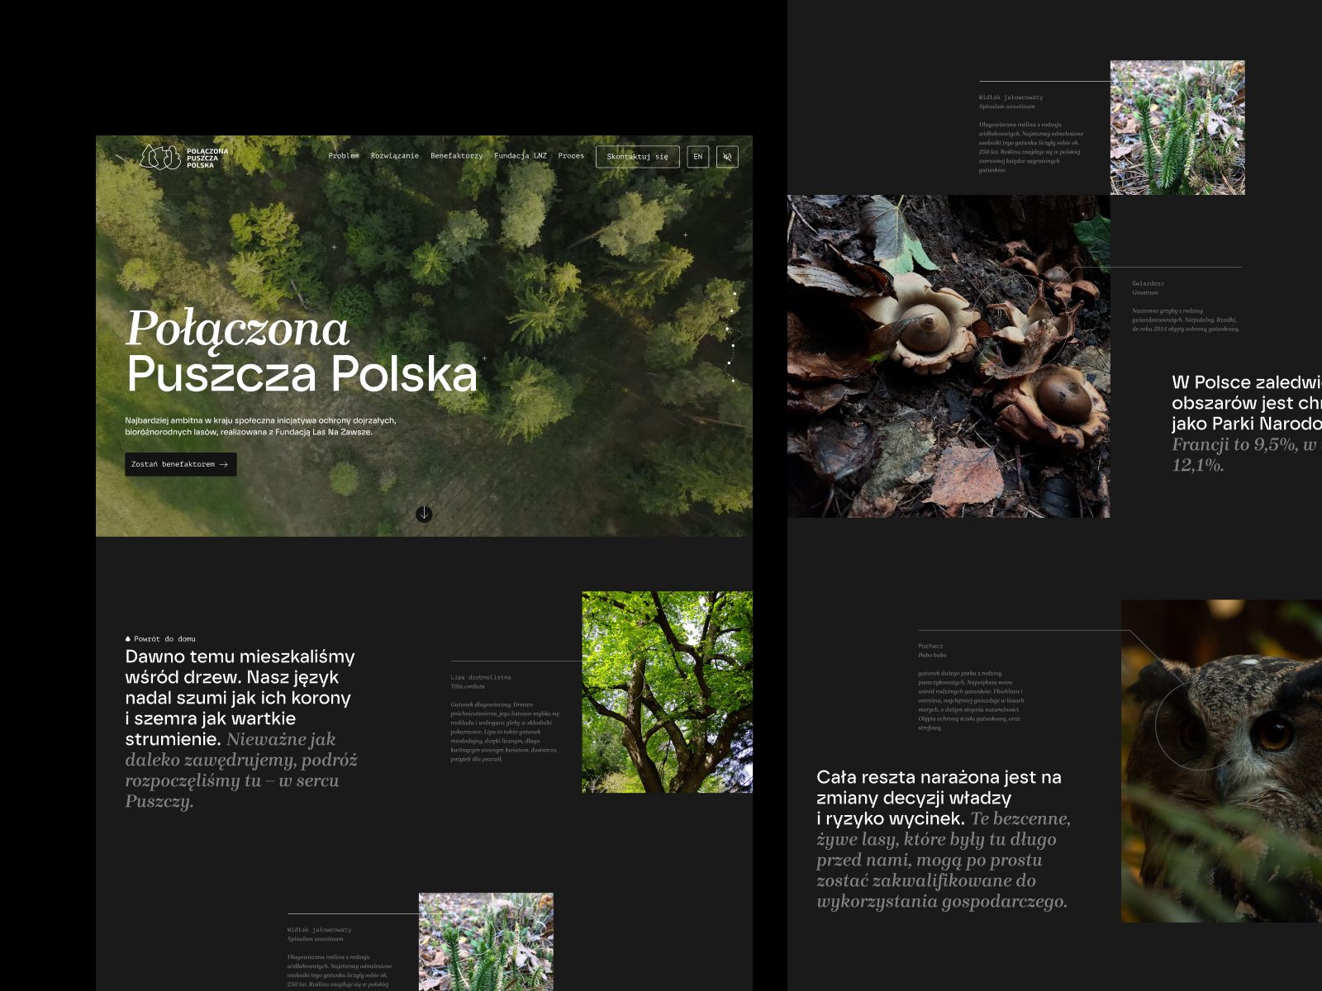
Task: Click the 'Puchacz' caption title
Action: click(930, 646)
